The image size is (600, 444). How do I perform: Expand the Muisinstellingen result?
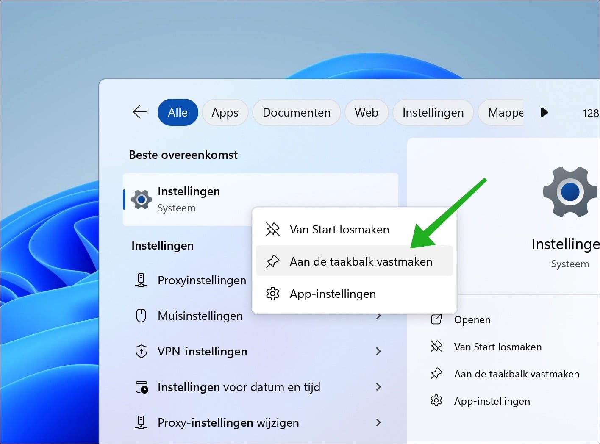pyautogui.click(x=378, y=315)
